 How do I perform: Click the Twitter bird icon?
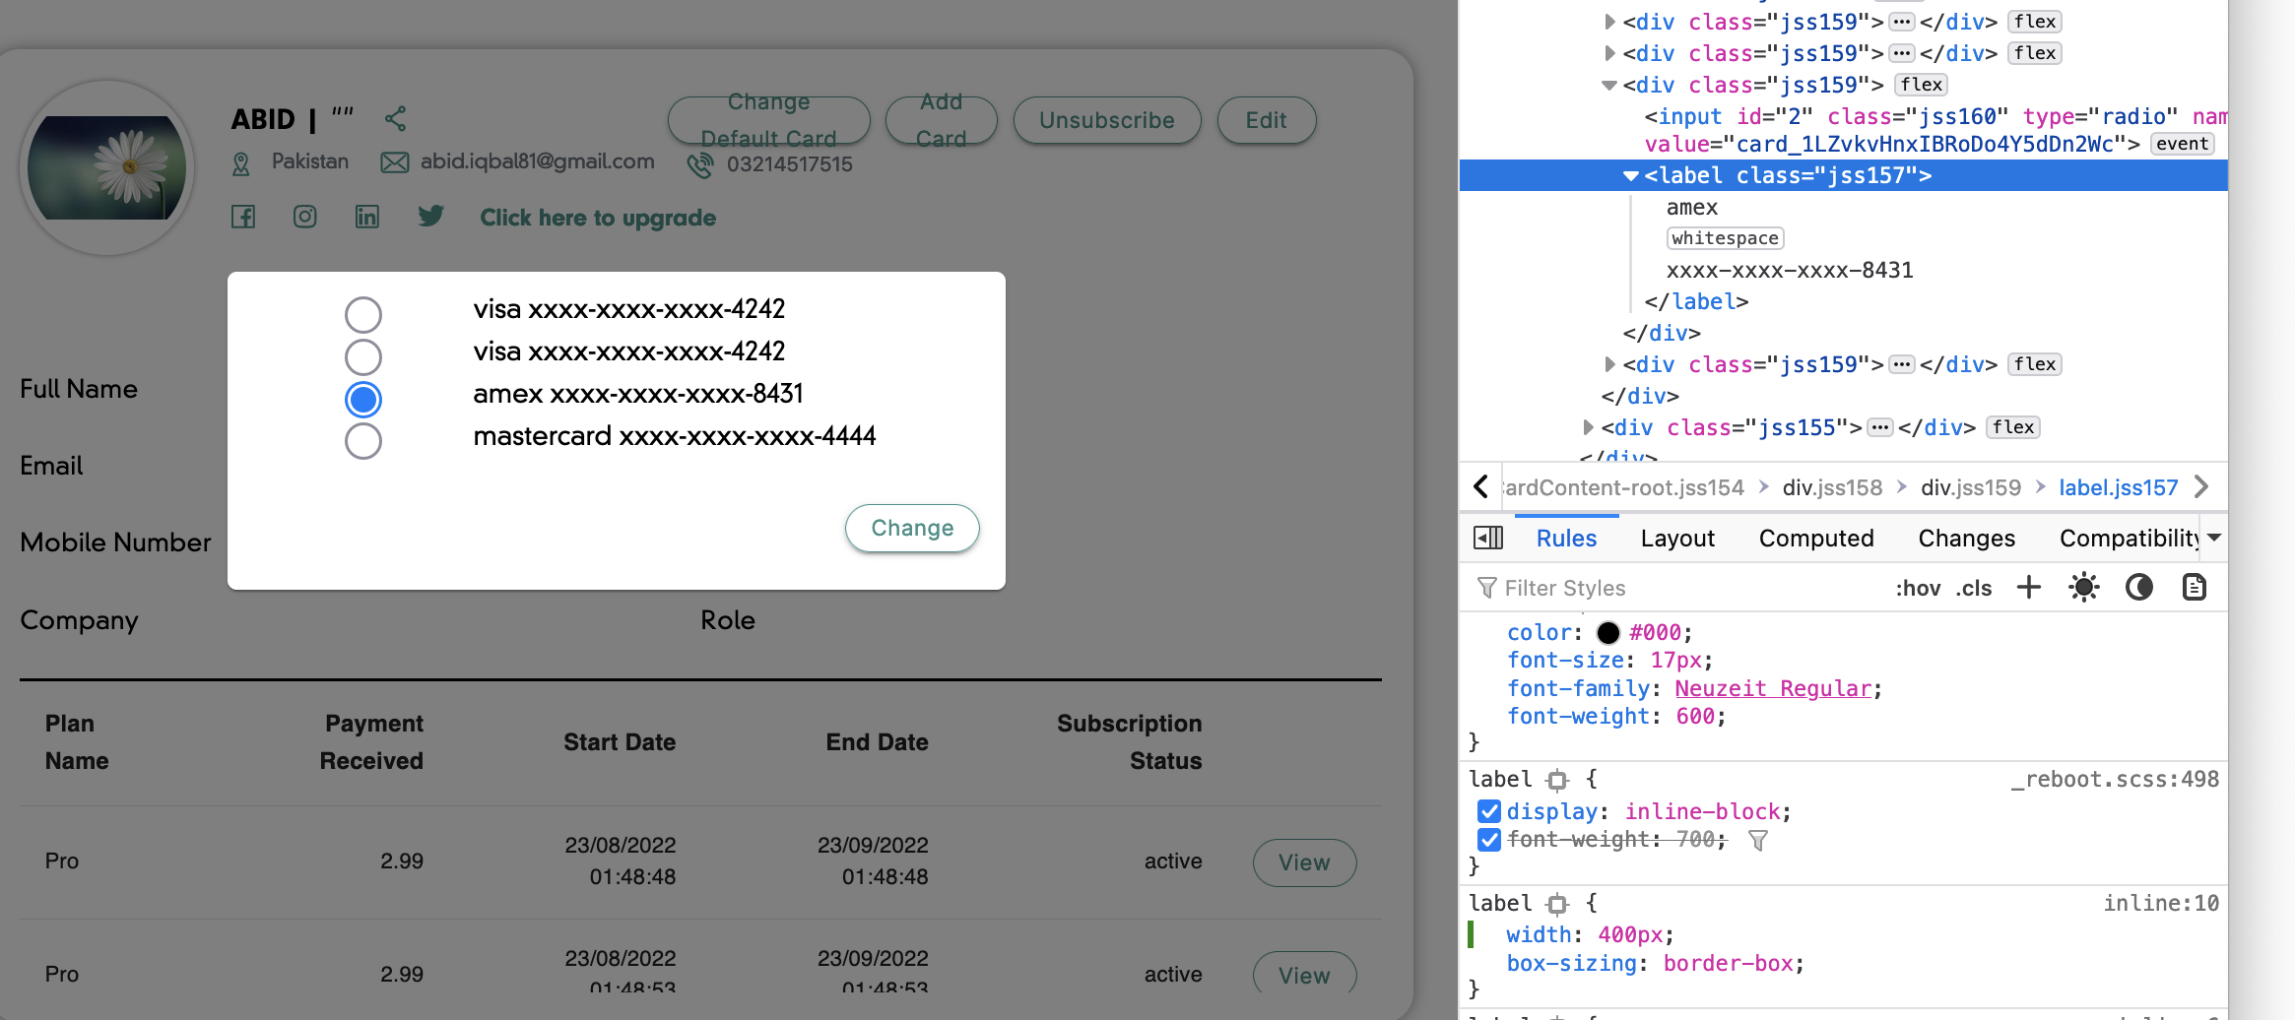pyautogui.click(x=430, y=217)
